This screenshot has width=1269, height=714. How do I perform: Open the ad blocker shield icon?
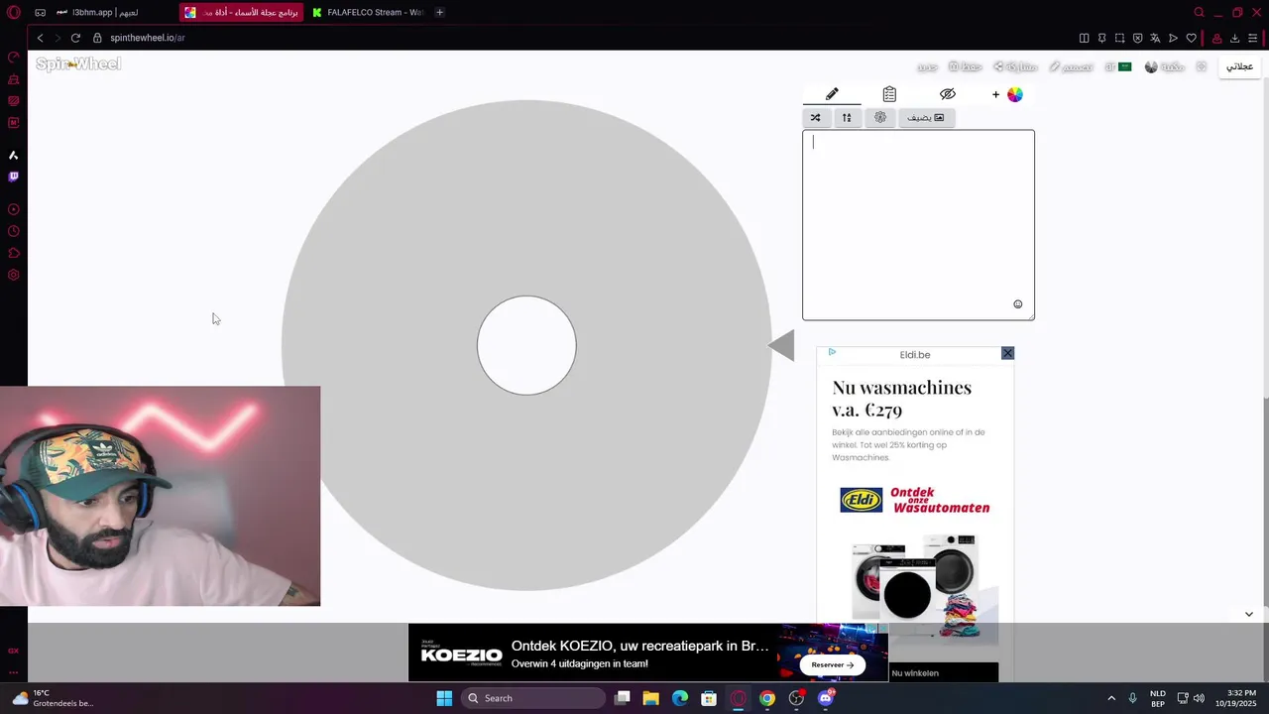1137,38
